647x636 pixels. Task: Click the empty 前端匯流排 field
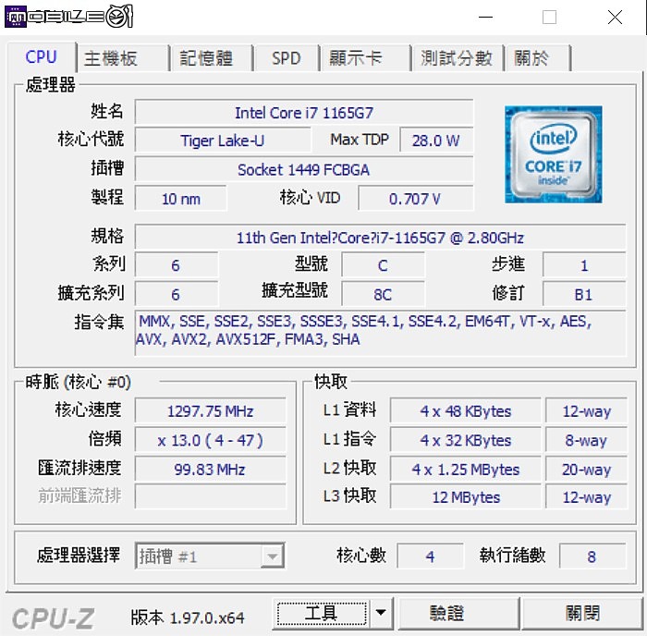[211, 496]
